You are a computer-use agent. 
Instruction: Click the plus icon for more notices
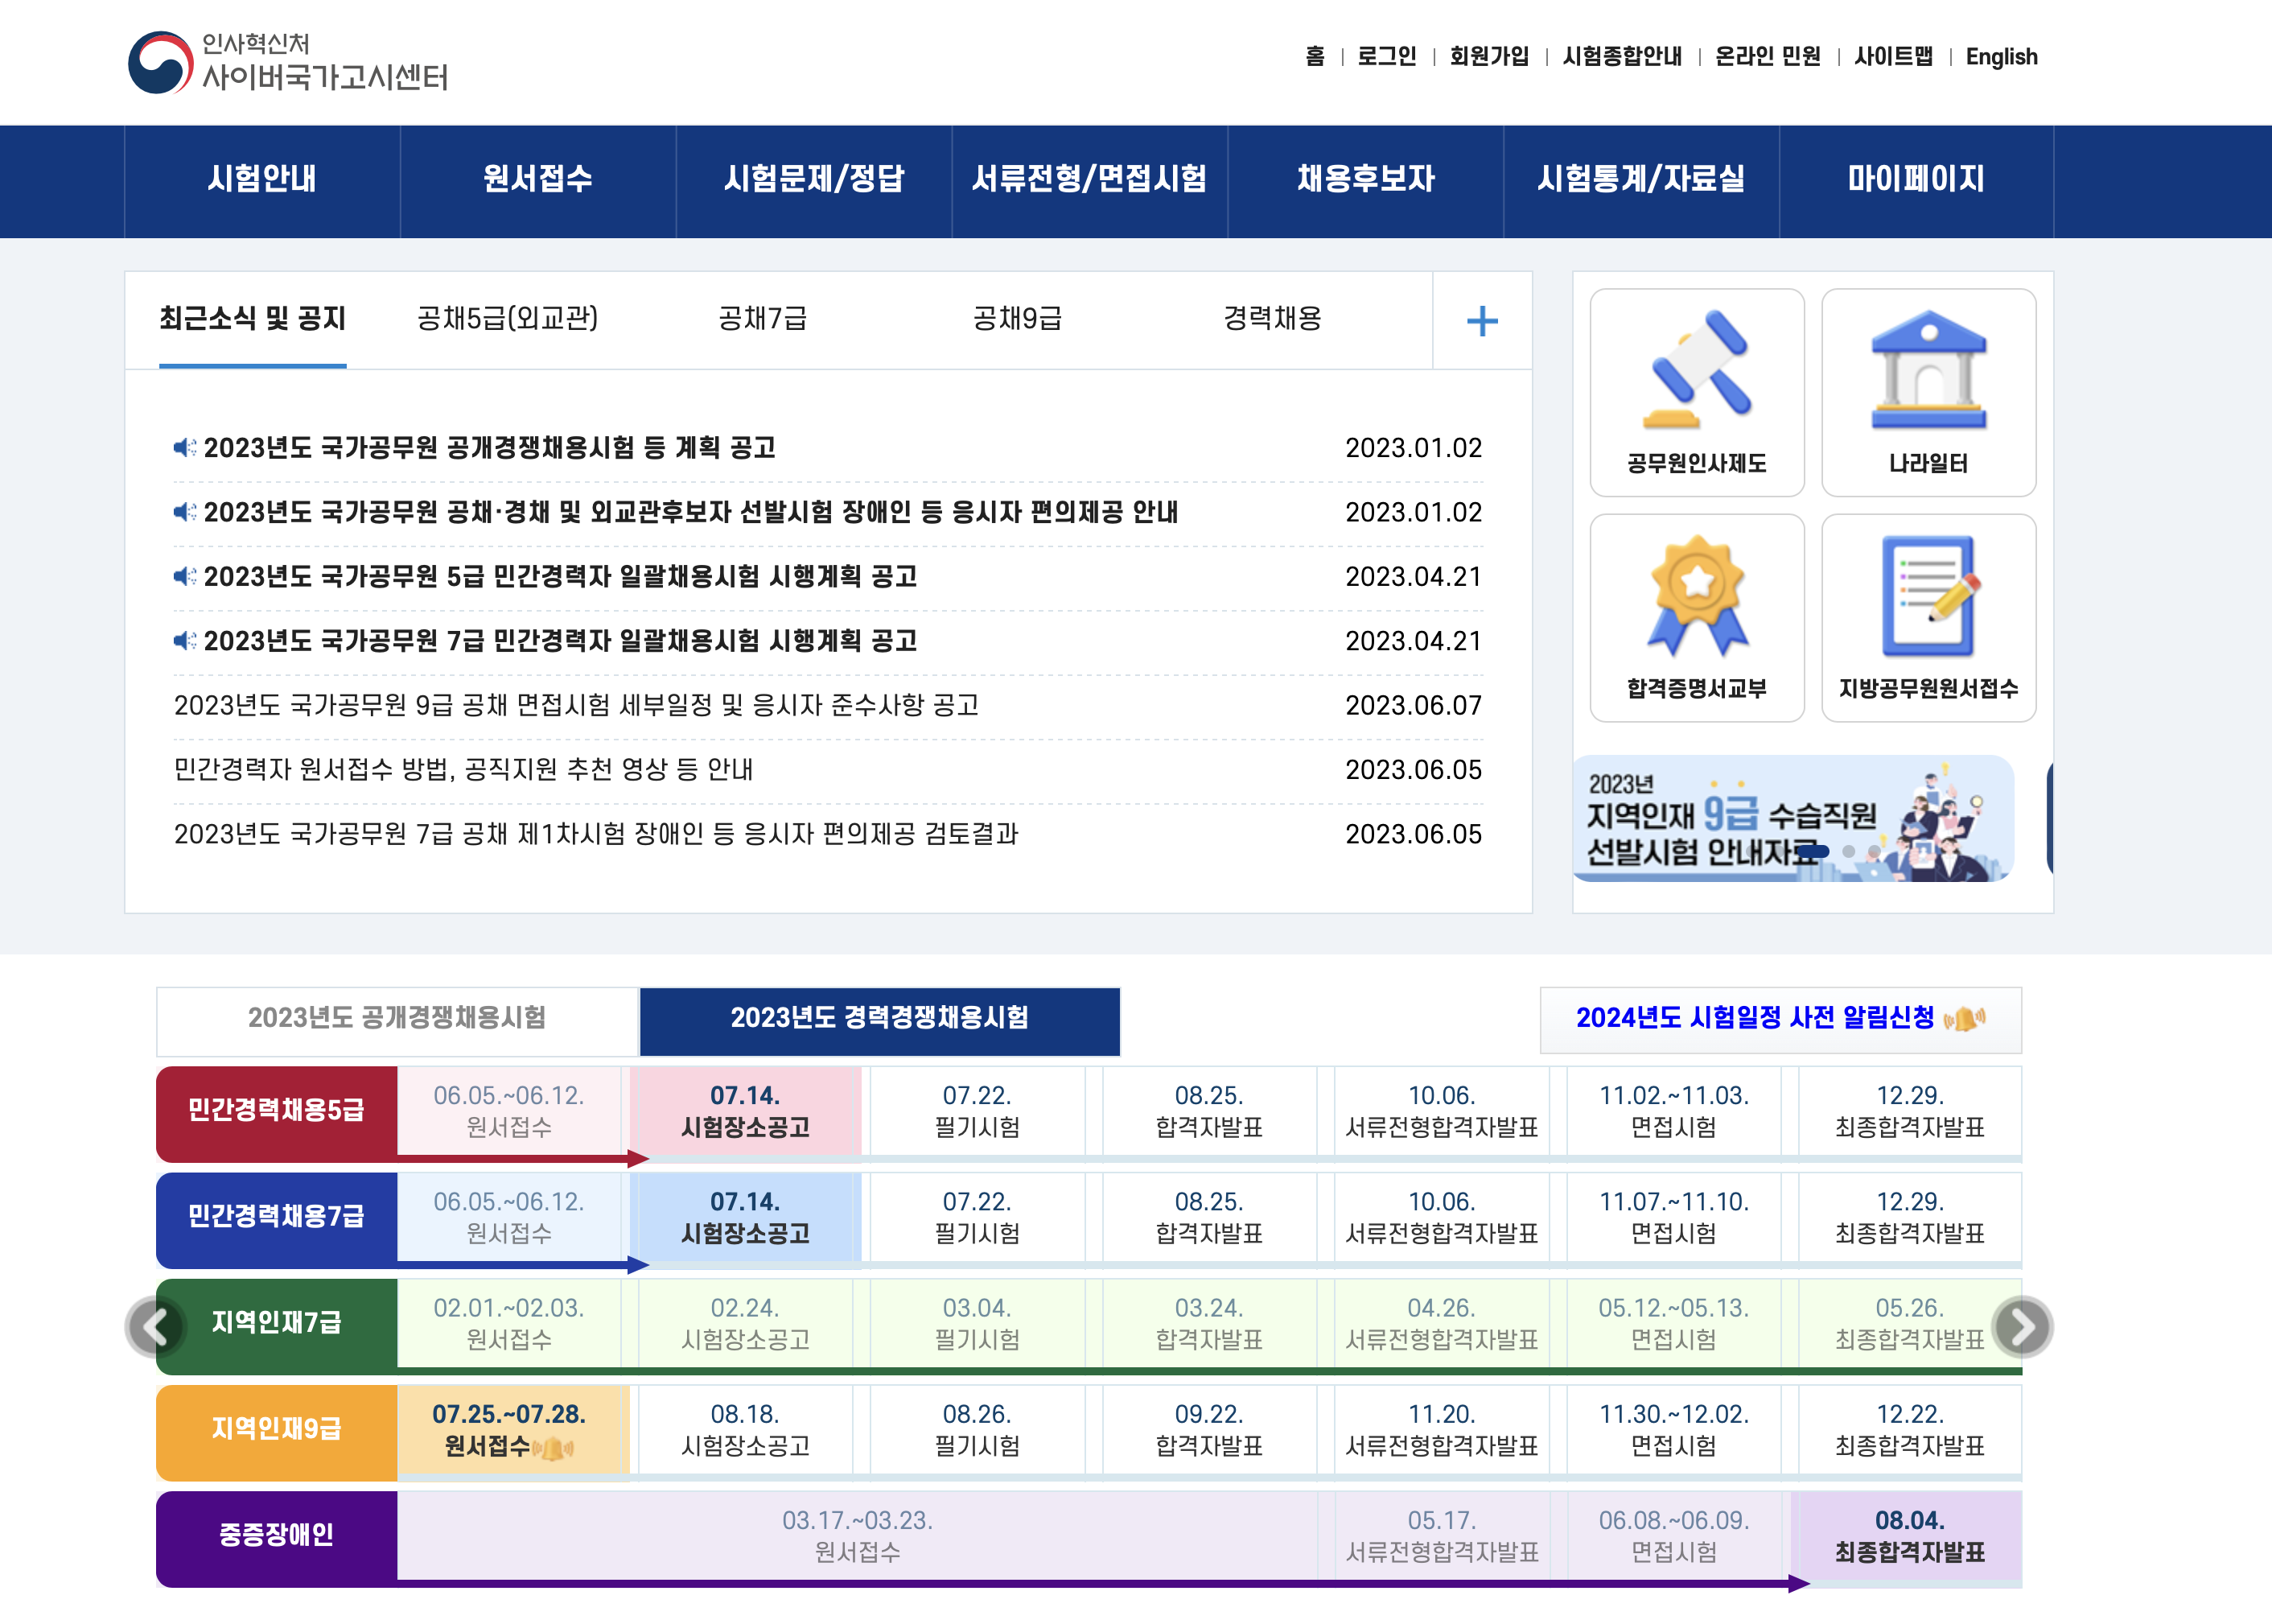point(1481,321)
